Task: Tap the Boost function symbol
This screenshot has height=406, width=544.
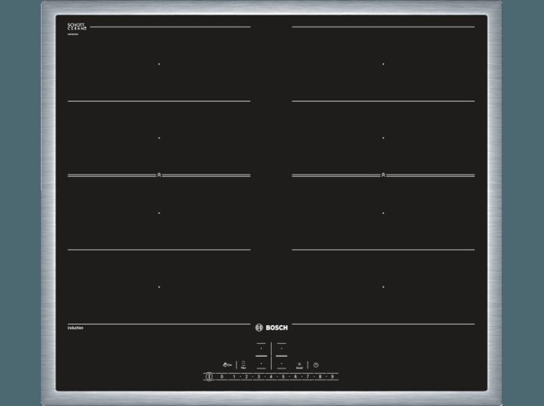Action: coord(300,365)
